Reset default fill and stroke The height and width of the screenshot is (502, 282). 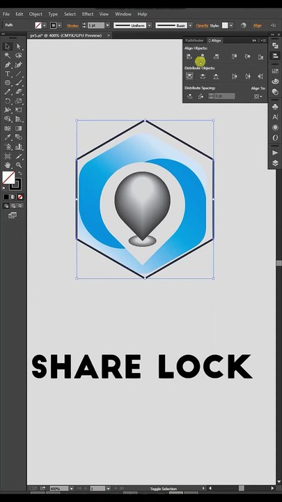[x=4, y=188]
